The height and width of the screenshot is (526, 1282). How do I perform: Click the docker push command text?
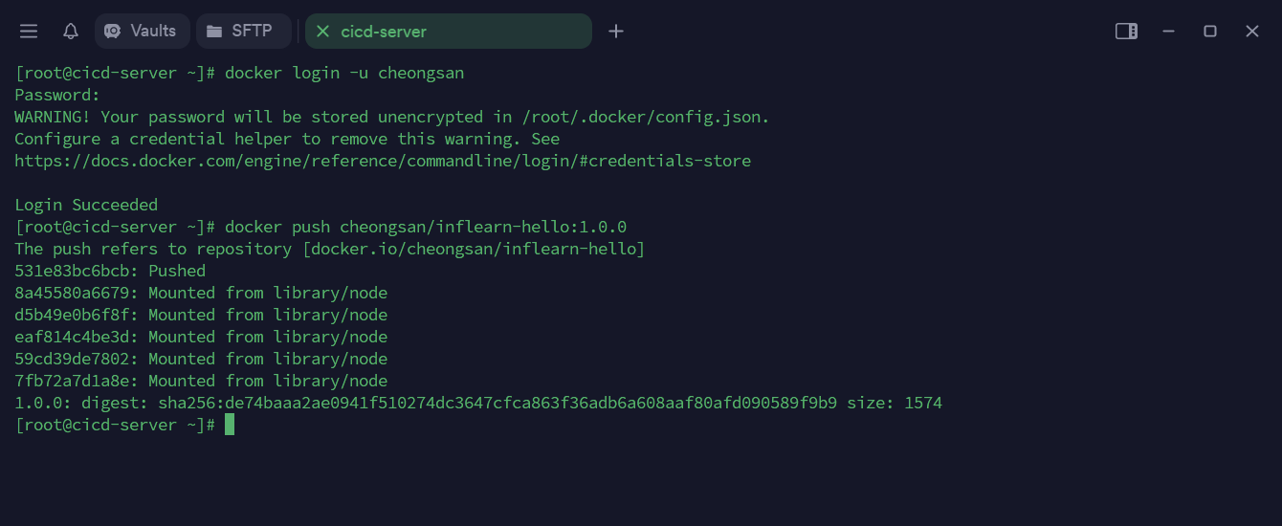(x=426, y=227)
